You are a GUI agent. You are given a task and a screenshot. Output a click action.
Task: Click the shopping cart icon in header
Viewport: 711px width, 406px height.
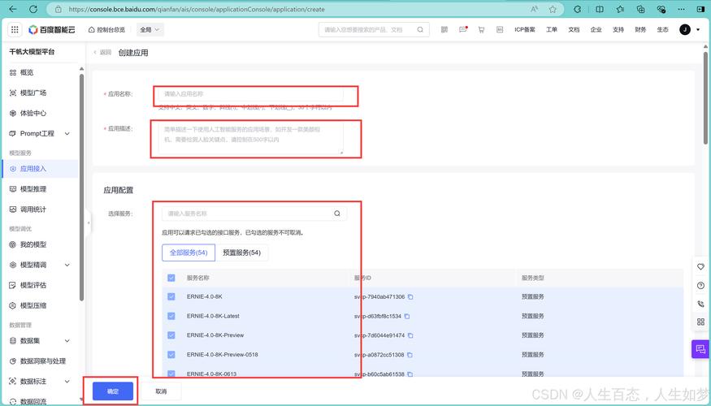481,30
